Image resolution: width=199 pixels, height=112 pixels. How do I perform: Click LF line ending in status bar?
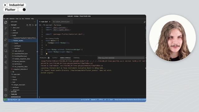pyautogui.click(x=105, y=100)
